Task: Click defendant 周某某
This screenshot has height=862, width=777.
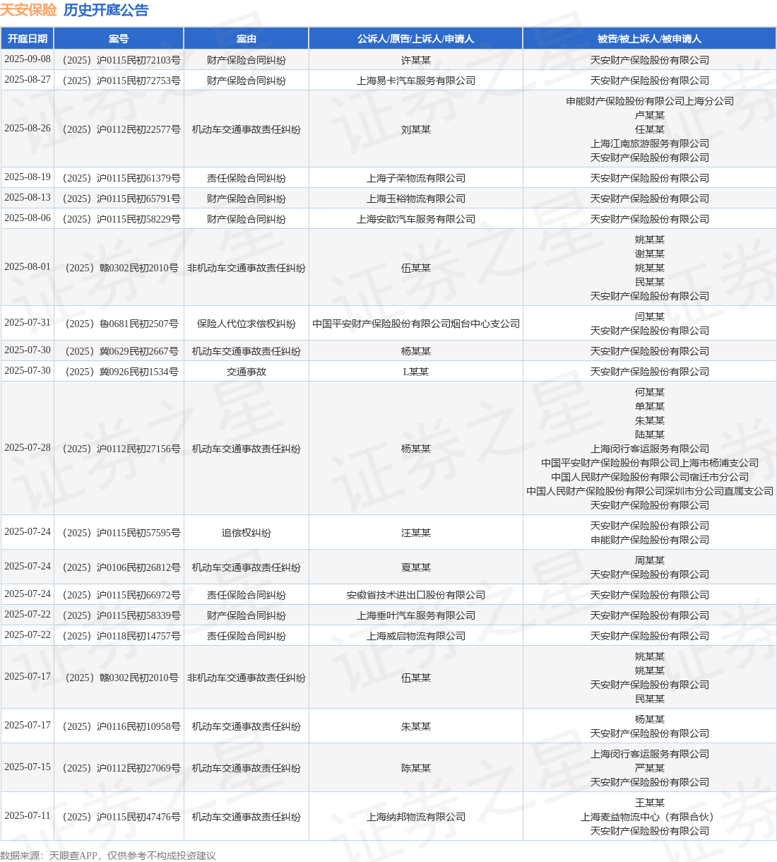Action: point(650,560)
